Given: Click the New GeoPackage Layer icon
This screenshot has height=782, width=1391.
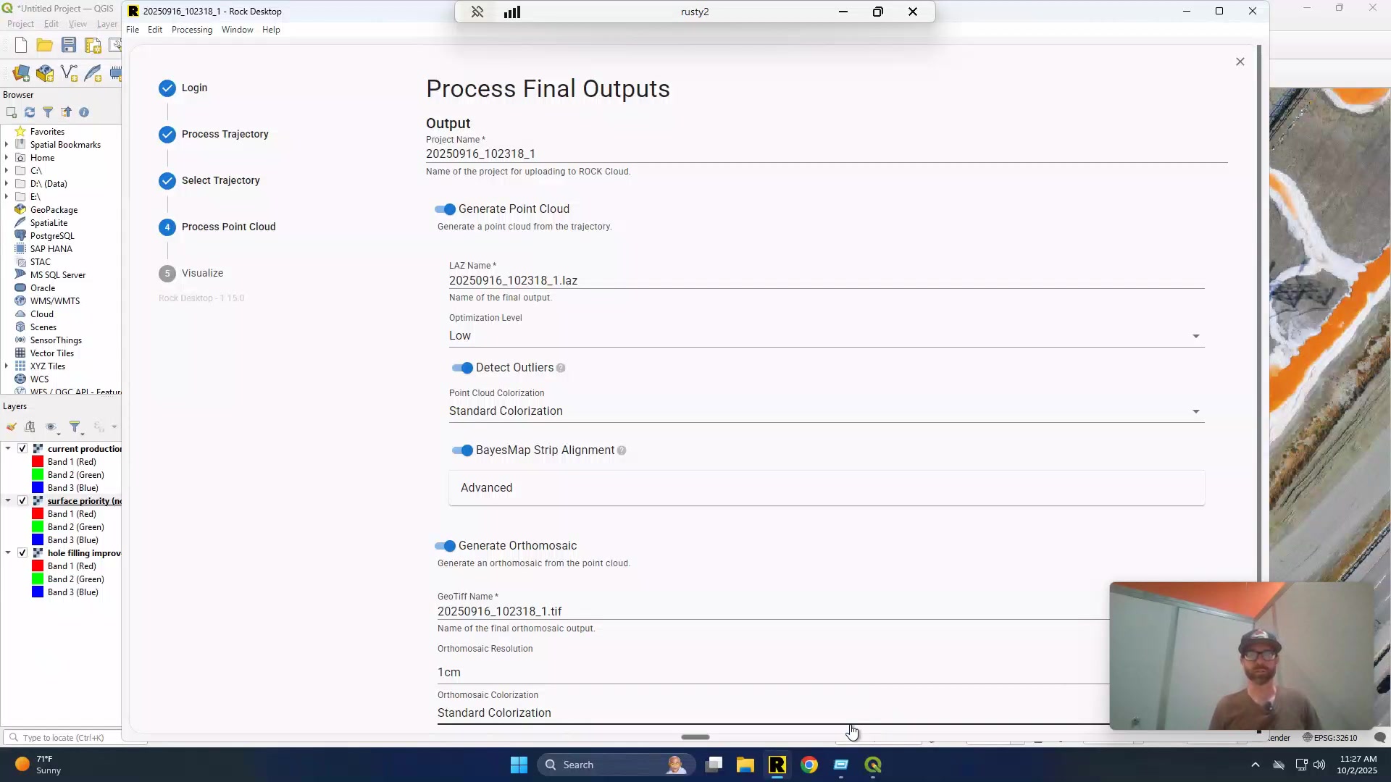Looking at the screenshot, I should click(45, 73).
